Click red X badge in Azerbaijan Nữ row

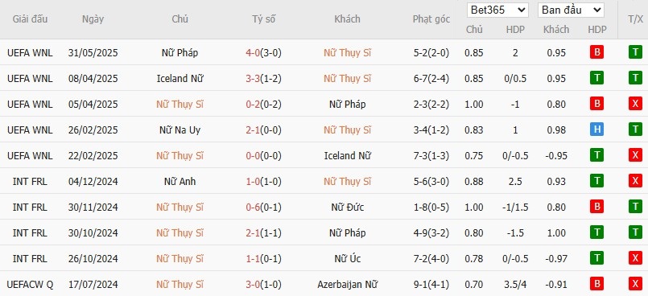(x=635, y=284)
